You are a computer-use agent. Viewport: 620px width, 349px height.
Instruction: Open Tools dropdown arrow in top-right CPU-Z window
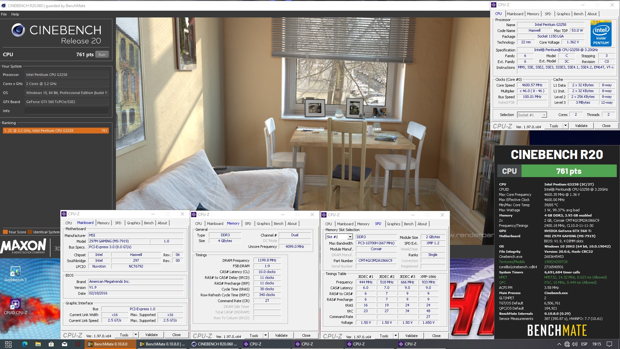tap(566, 126)
